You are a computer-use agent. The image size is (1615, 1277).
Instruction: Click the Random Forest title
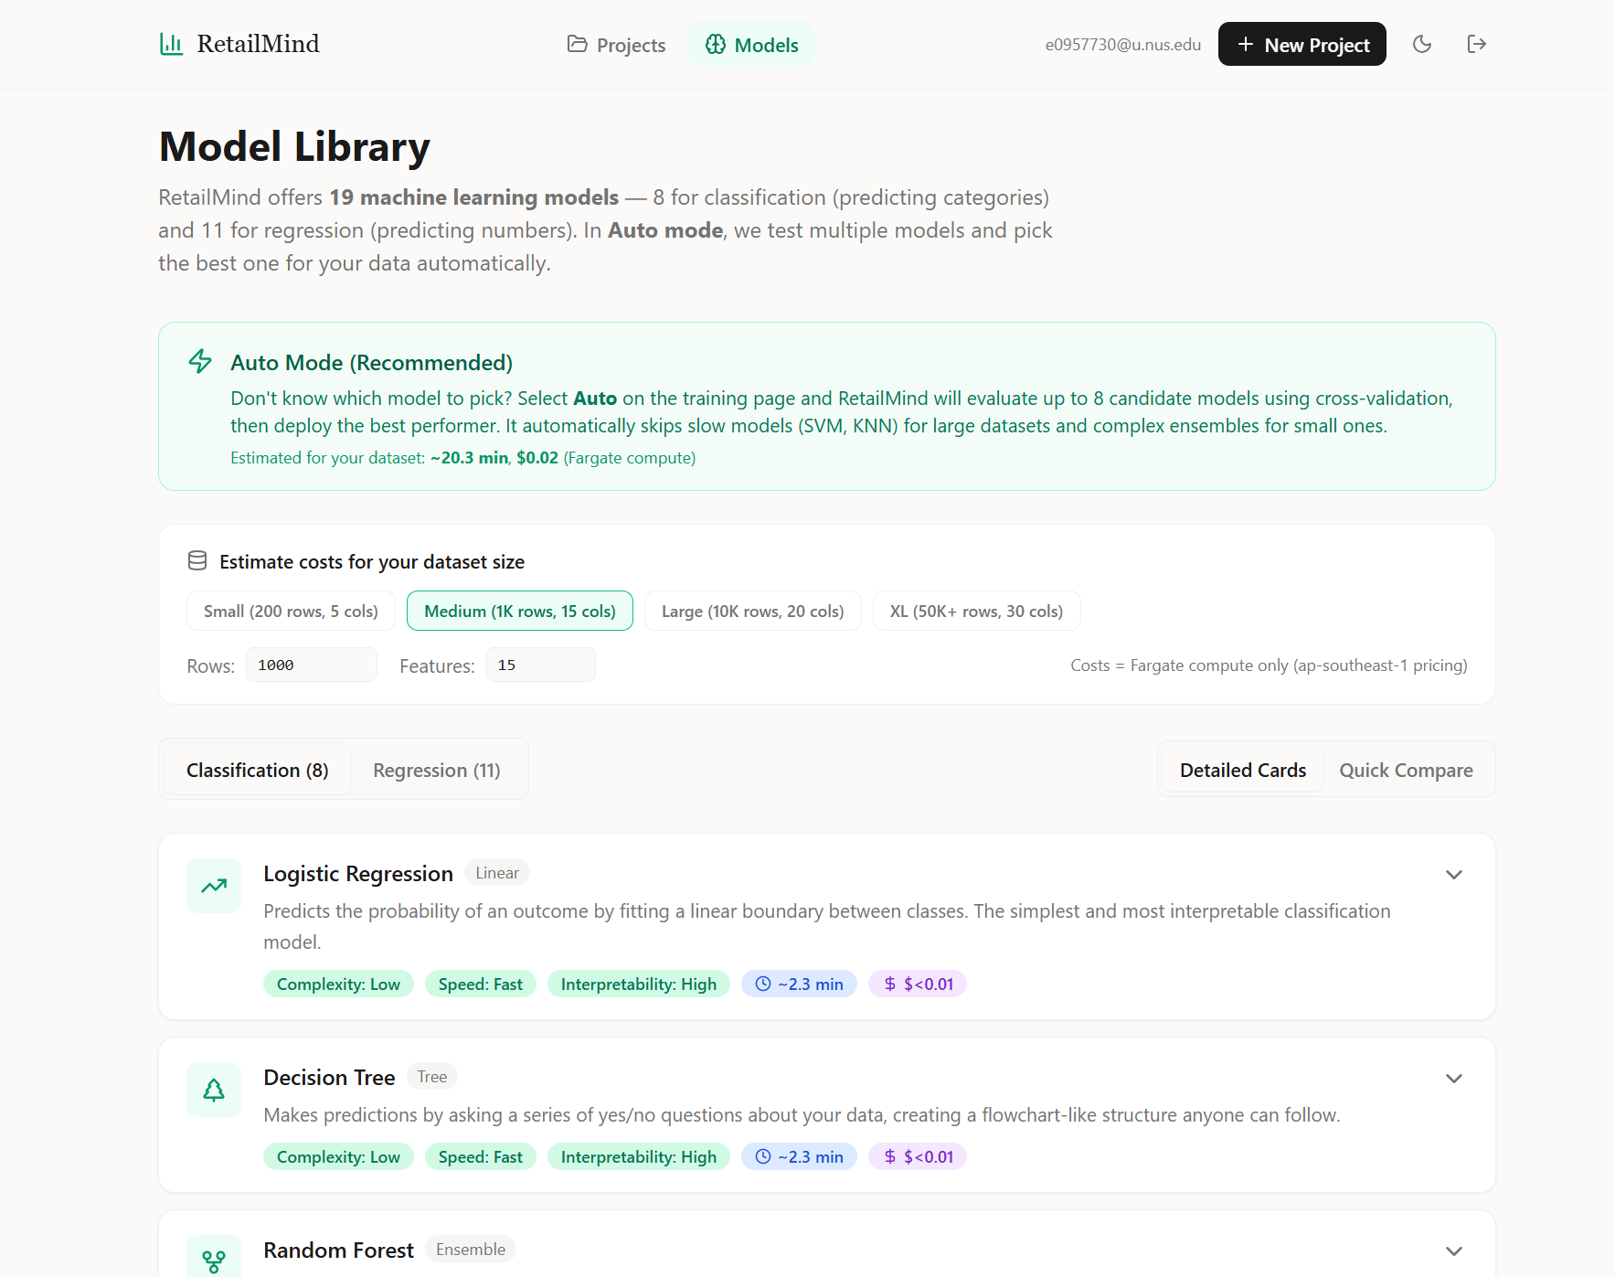339,1250
